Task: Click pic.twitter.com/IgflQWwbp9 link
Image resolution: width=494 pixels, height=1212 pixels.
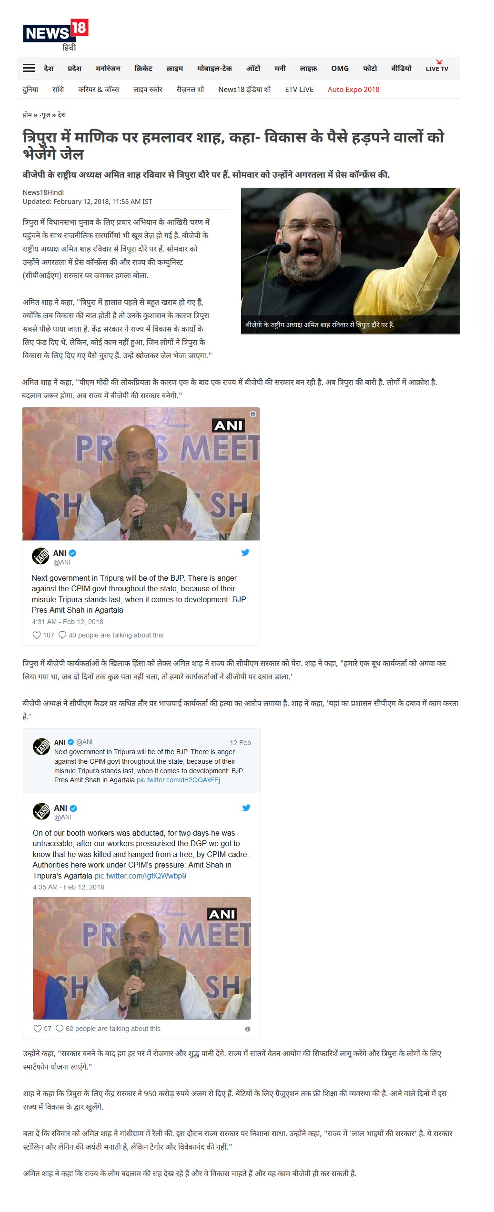Action: (x=140, y=876)
